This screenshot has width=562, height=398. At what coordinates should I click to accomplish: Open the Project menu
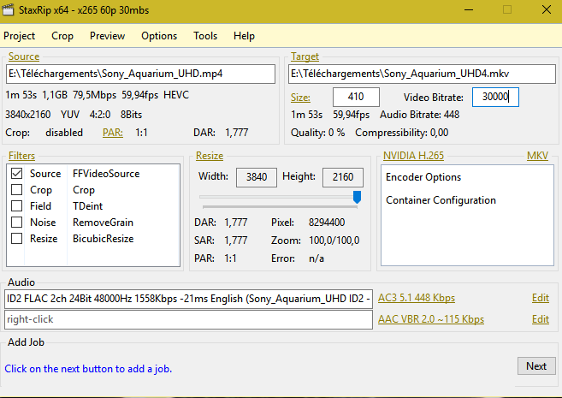coord(20,36)
